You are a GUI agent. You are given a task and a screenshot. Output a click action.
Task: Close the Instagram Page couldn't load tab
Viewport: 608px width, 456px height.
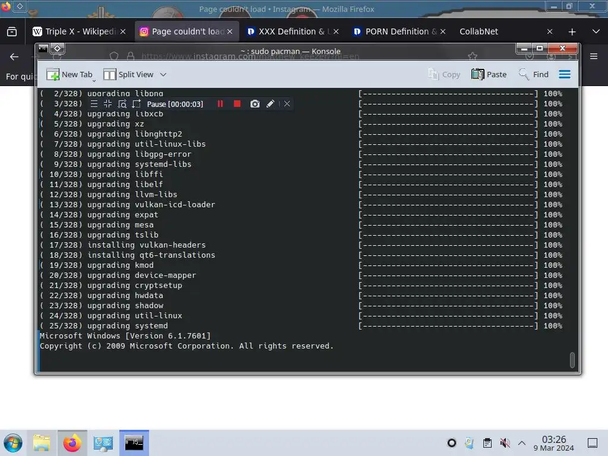click(230, 31)
